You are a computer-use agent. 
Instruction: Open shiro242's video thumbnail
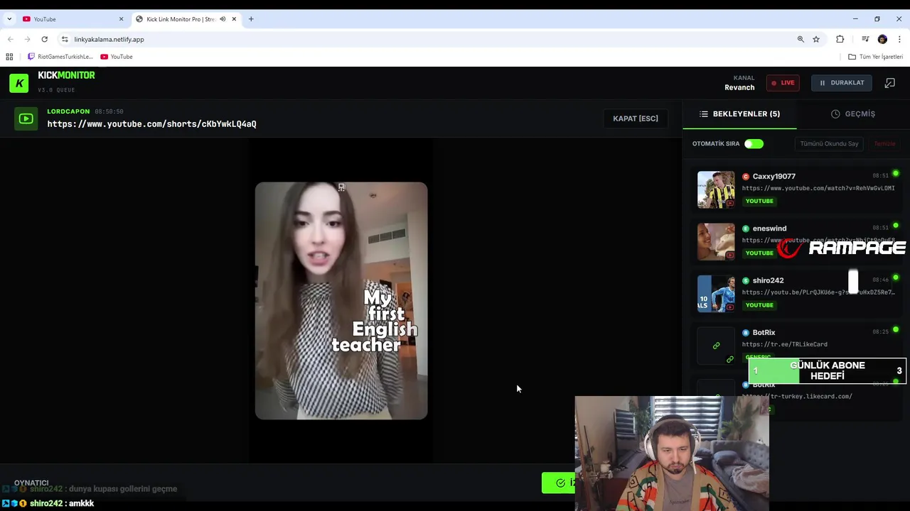coord(716,293)
